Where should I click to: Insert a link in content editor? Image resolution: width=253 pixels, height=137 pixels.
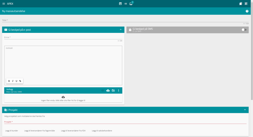coord(20,81)
